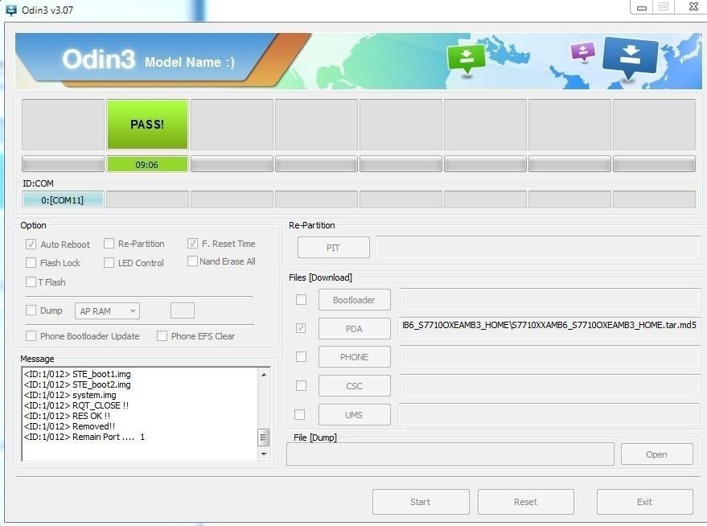Click the PIT button

tap(333, 248)
